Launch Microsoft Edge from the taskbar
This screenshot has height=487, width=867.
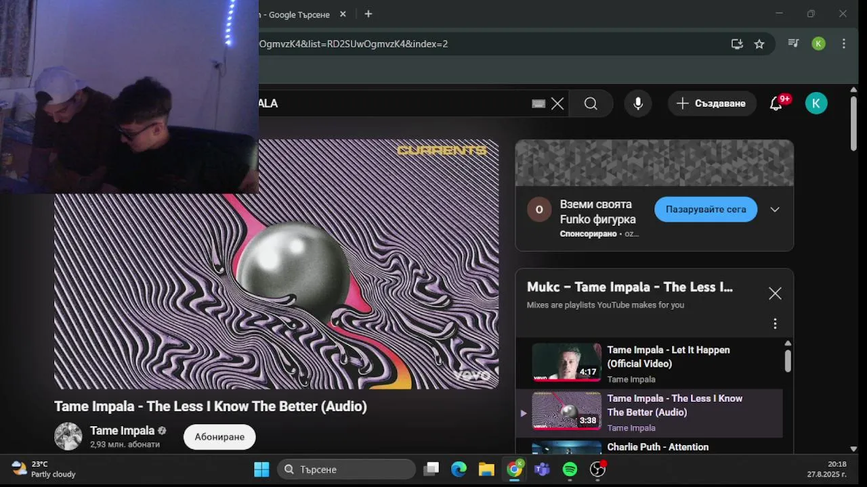[459, 469]
